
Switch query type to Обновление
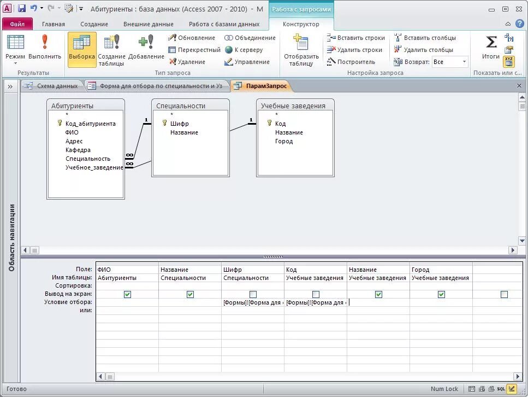coord(192,38)
